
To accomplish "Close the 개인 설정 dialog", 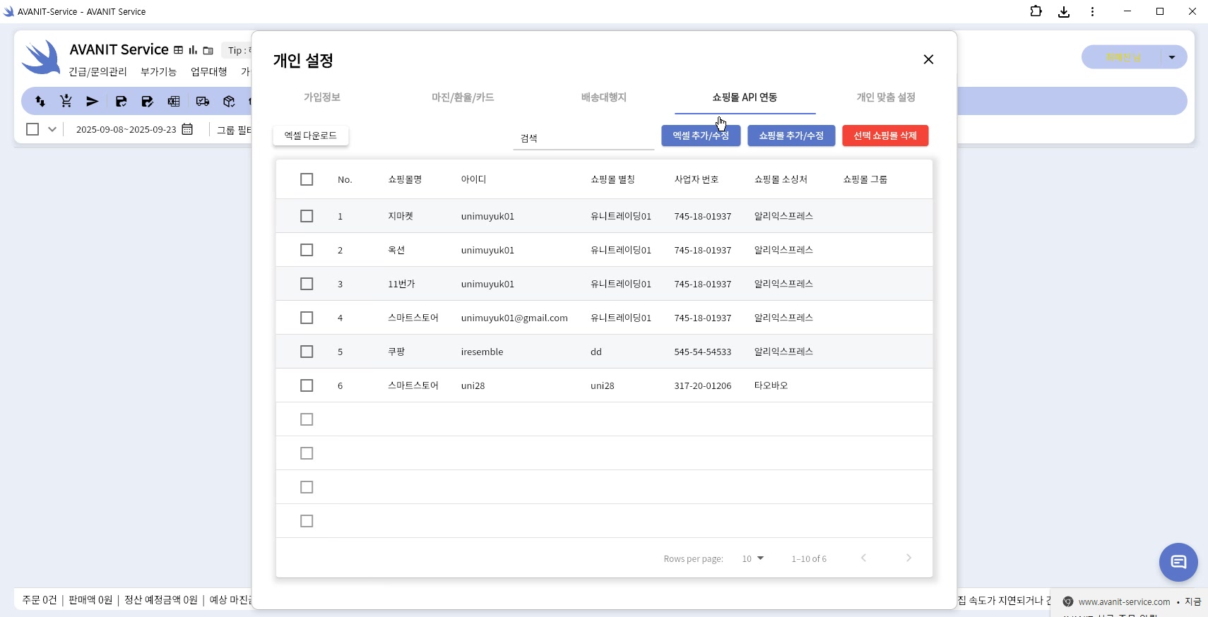I will [x=928, y=59].
